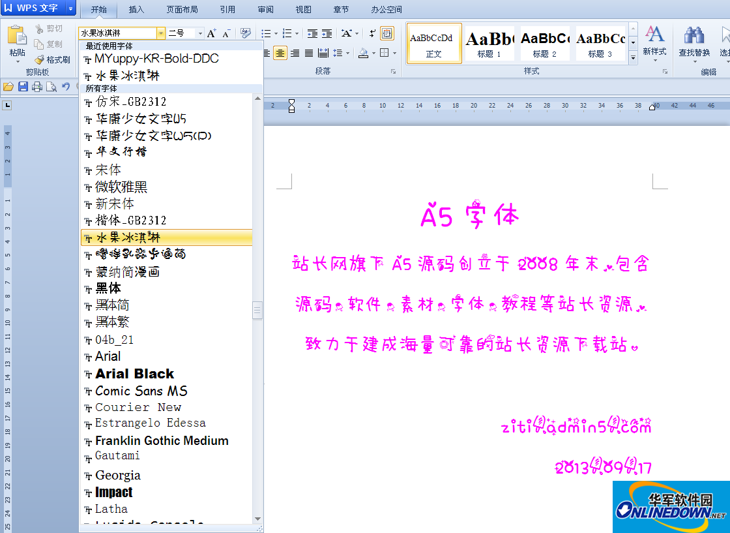Viewport: 730px width, 533px height.
Task: Click the print preview icon
Action: [x=51, y=87]
